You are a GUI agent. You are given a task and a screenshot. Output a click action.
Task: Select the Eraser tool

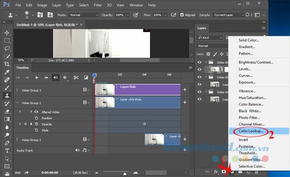7,111
